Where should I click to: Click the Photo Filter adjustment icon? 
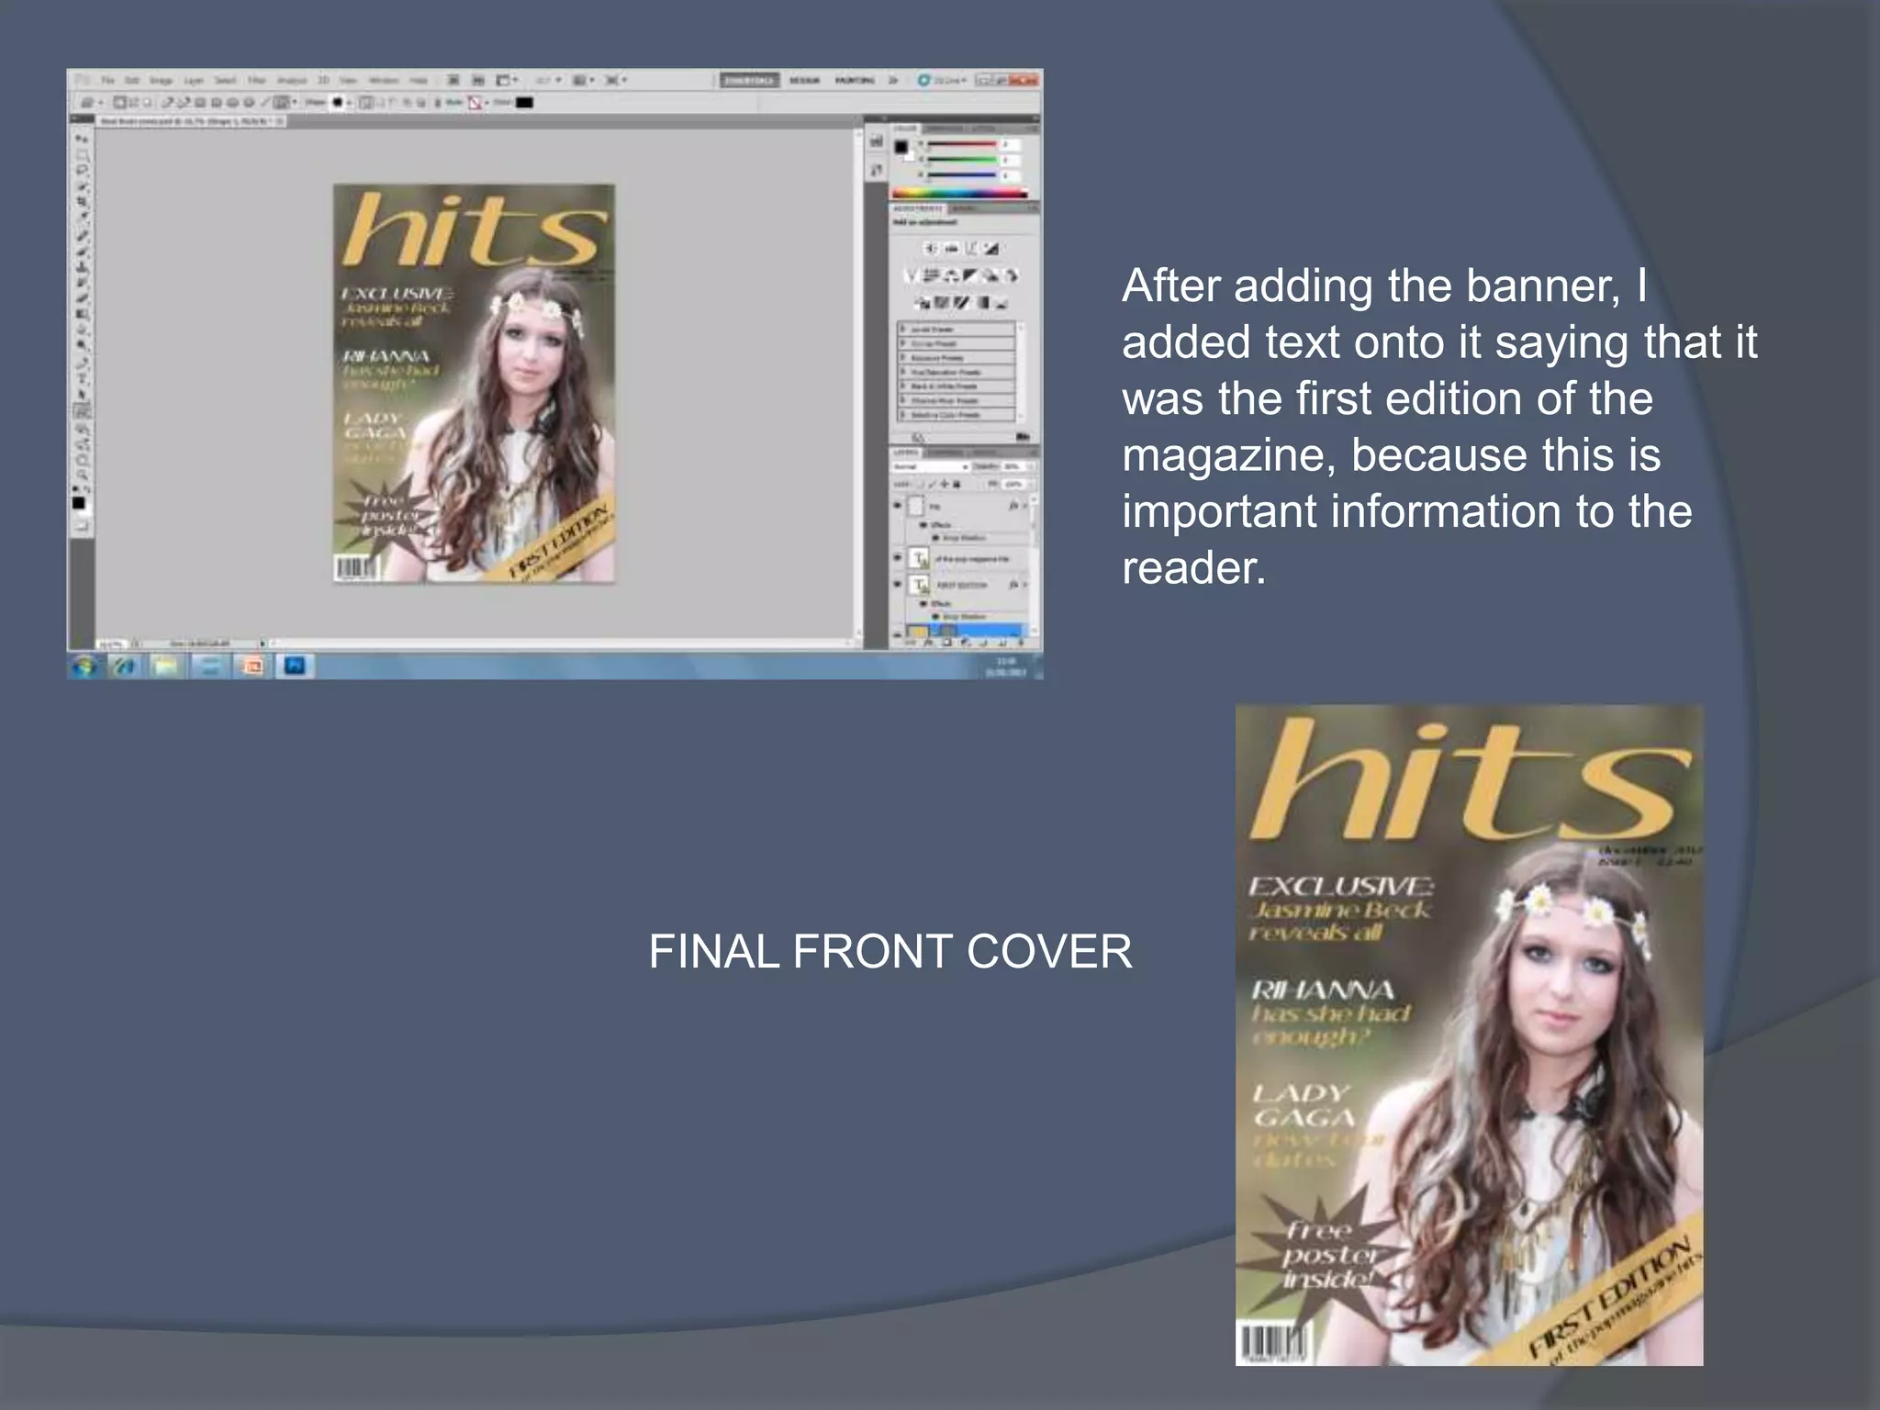pos(990,275)
